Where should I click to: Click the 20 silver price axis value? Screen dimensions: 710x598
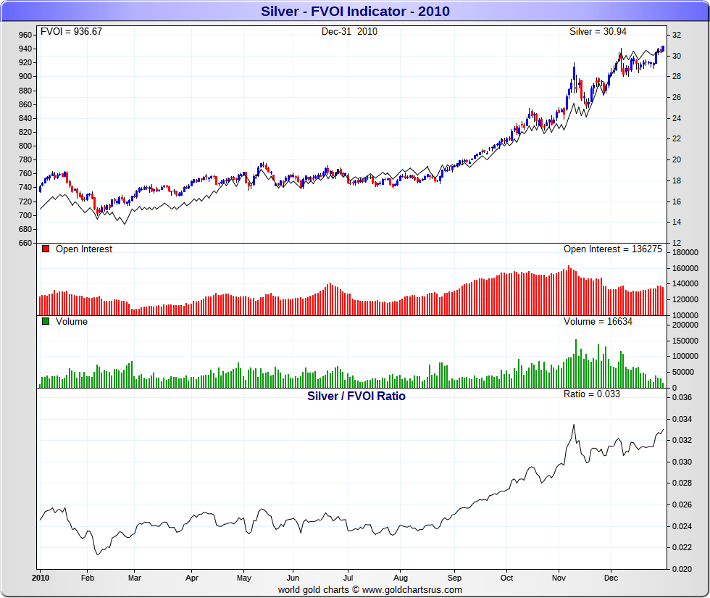pyautogui.click(x=677, y=159)
